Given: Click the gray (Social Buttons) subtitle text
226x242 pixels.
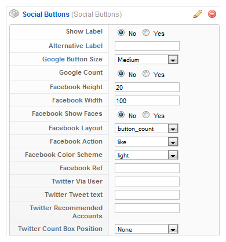Looking at the screenshot, I should pos(97,14).
